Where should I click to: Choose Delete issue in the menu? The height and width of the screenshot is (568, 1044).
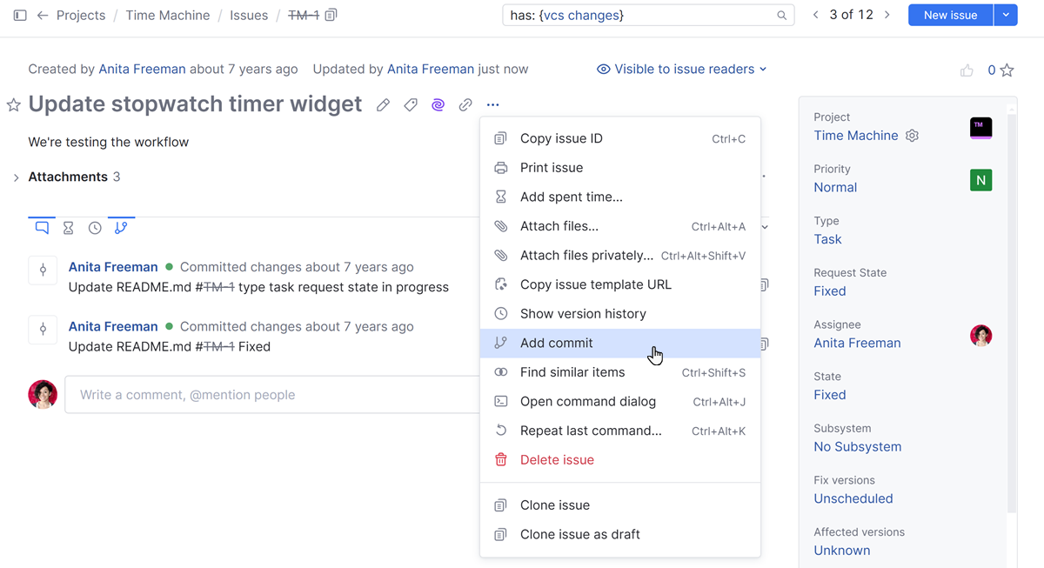pyautogui.click(x=557, y=460)
